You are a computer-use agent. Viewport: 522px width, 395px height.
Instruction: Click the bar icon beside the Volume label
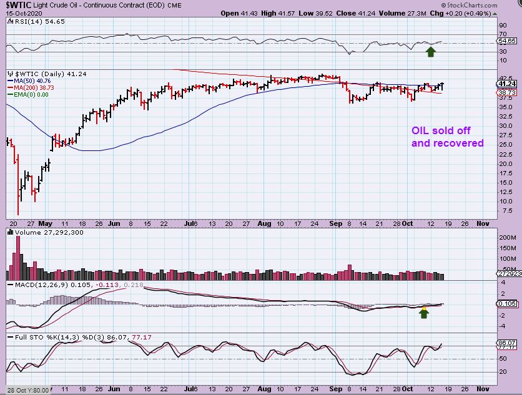10,232
